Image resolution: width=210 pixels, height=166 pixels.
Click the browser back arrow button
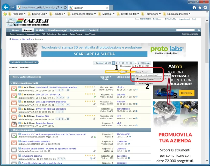click(x=6, y=7)
